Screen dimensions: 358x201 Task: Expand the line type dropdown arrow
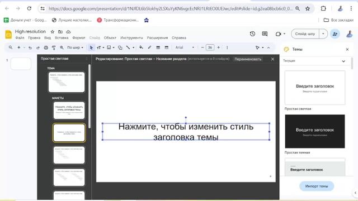(x=133, y=47)
